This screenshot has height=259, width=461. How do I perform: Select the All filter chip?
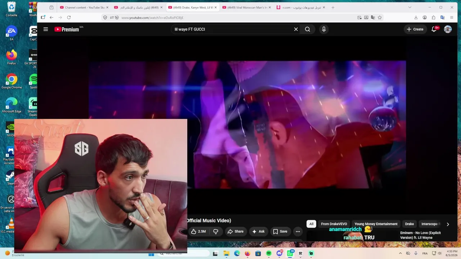click(311, 224)
